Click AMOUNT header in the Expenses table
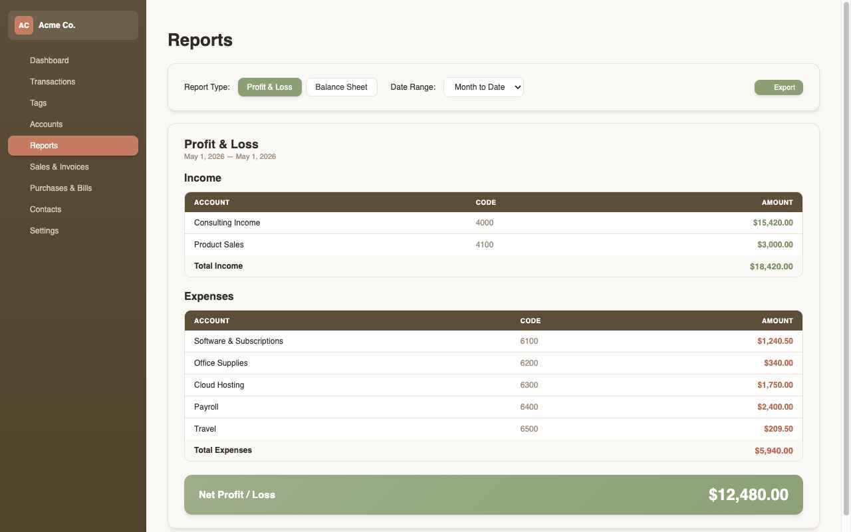 (777, 321)
